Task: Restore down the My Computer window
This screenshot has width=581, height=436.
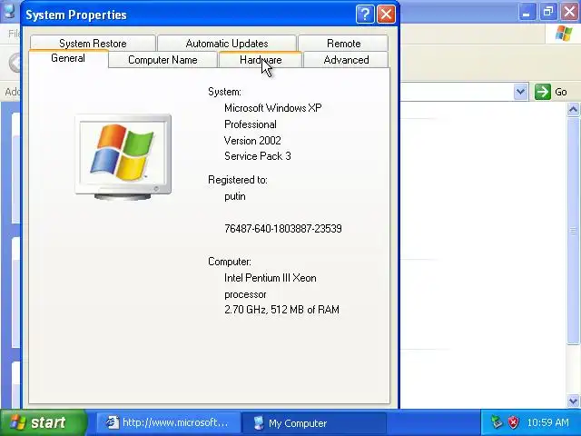Action: (x=547, y=12)
